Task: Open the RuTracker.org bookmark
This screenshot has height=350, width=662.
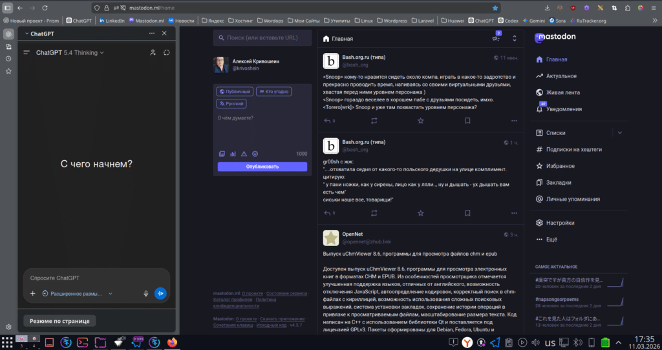Action: (x=588, y=20)
